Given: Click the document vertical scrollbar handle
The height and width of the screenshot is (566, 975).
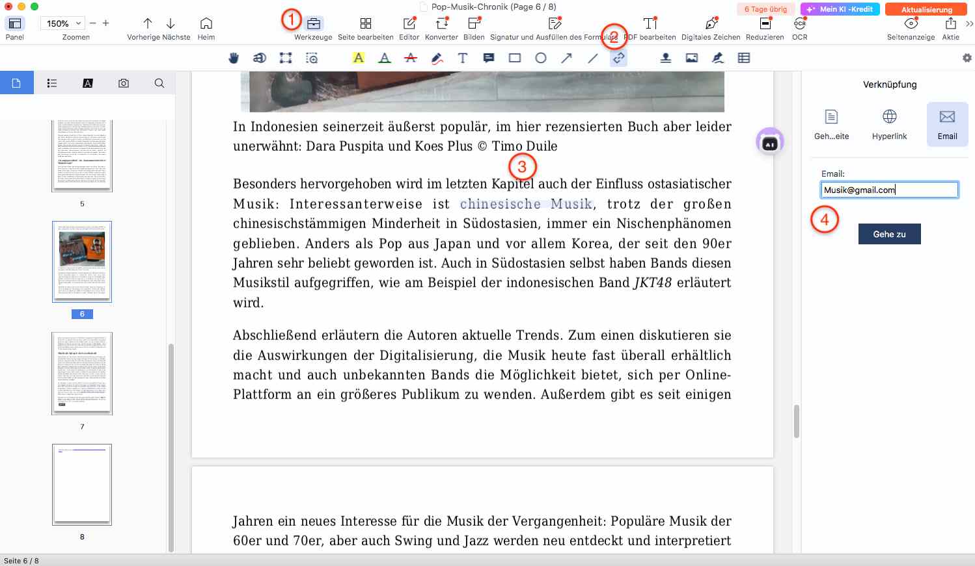Looking at the screenshot, I should click(796, 421).
